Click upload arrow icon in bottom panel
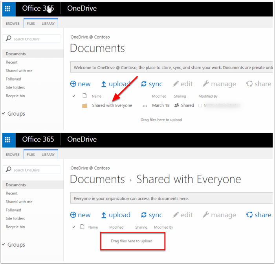 point(104,215)
